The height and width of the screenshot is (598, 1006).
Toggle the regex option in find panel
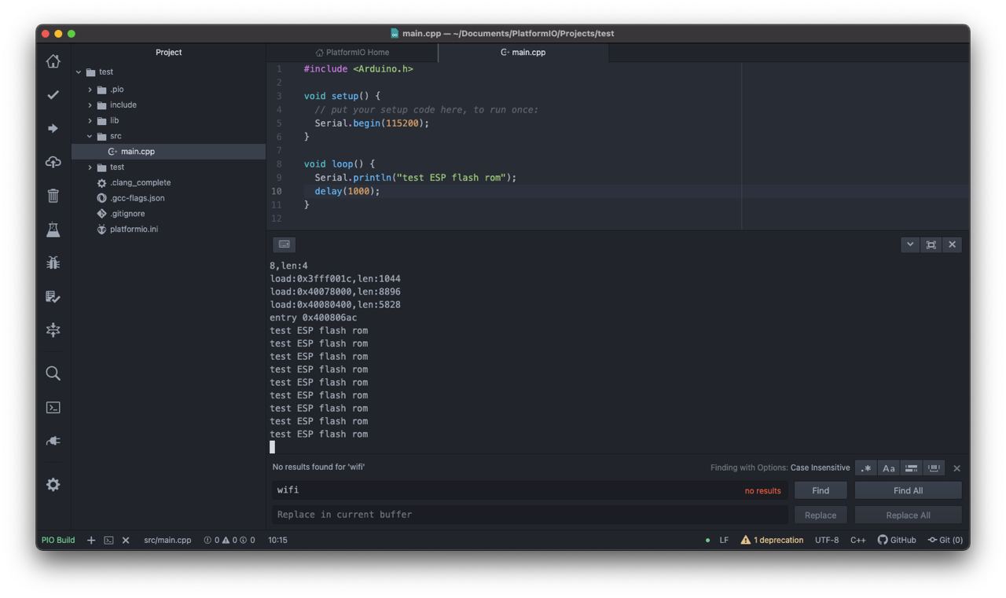click(866, 468)
